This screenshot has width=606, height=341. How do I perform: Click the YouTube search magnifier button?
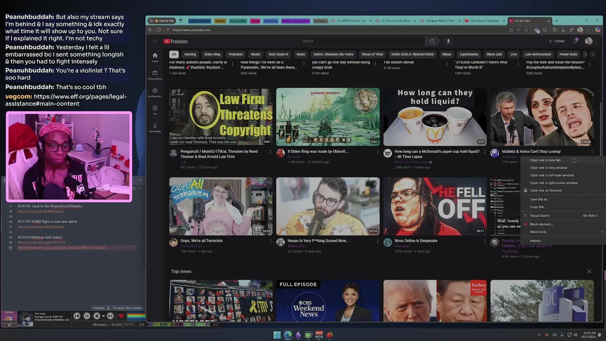(432, 41)
